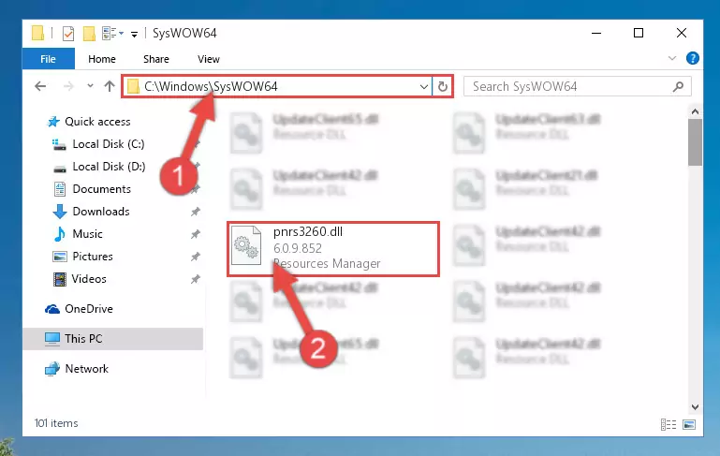Viewport: 720px width, 456px height.
Task: Open the Customize Quick Access Toolbar arrow
Action: click(x=134, y=34)
